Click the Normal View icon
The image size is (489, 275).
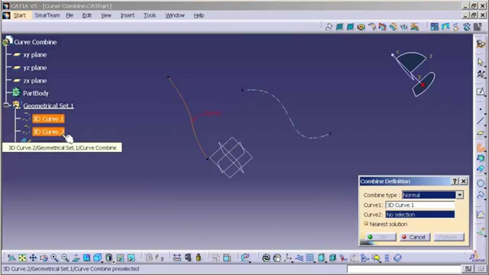[x=76, y=258]
